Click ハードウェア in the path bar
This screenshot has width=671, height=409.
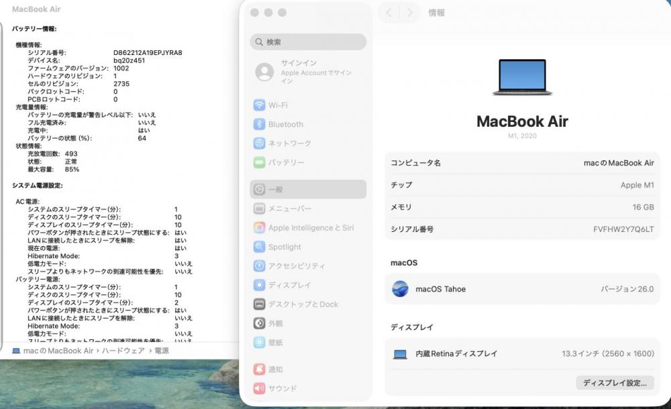[123, 351]
